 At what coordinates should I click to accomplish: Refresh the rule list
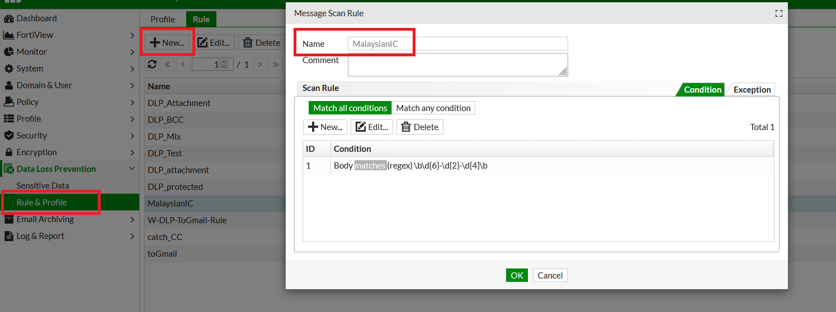point(152,64)
